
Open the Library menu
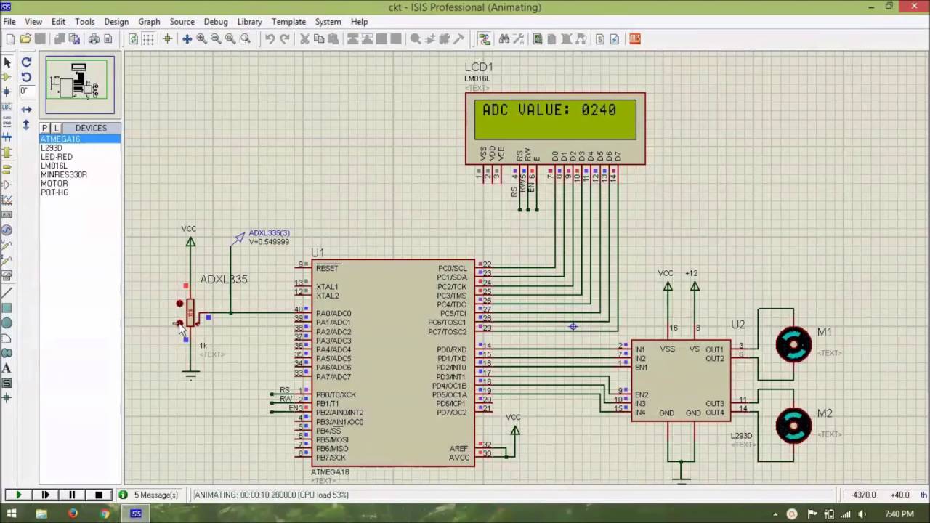[x=250, y=22]
